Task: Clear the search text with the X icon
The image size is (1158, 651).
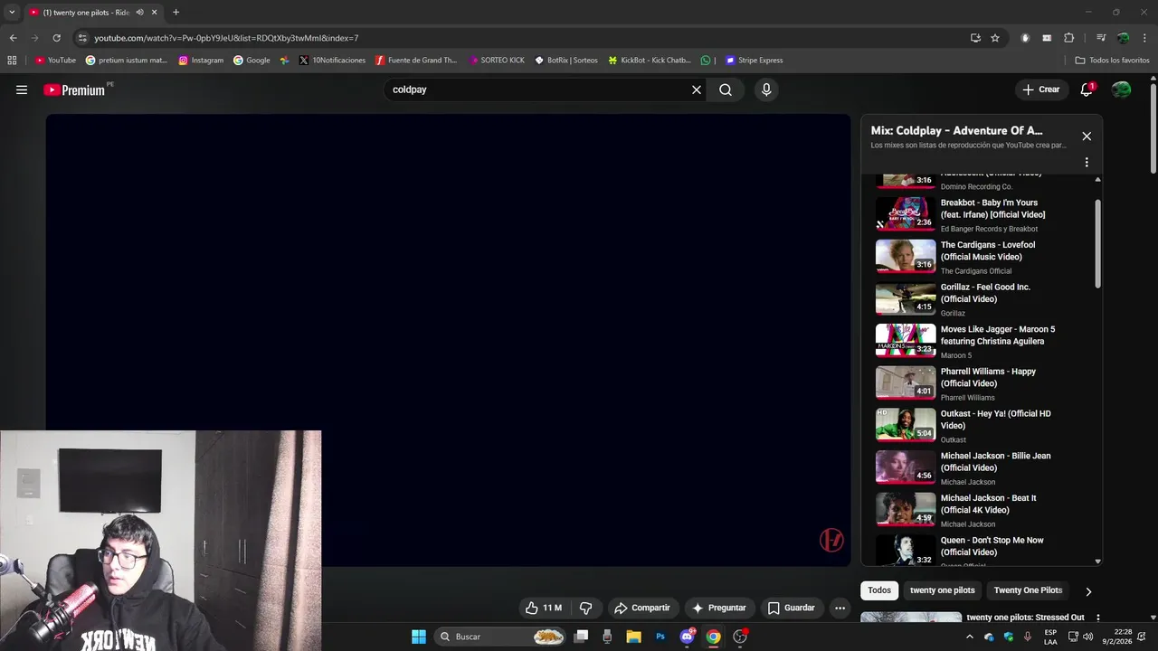Action: click(x=697, y=90)
